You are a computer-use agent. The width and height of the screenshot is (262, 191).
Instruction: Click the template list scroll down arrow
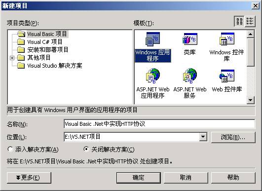point(250,100)
